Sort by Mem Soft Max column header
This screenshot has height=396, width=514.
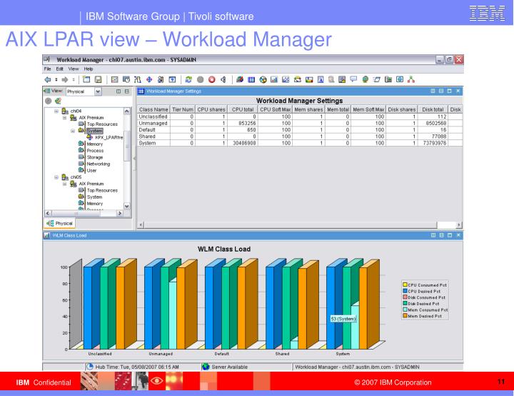368,109
